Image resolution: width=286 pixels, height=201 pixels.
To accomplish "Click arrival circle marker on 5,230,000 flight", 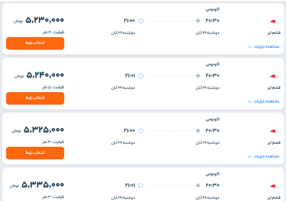I will [141, 21].
